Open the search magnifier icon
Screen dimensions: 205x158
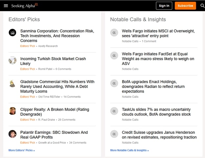[202, 6]
